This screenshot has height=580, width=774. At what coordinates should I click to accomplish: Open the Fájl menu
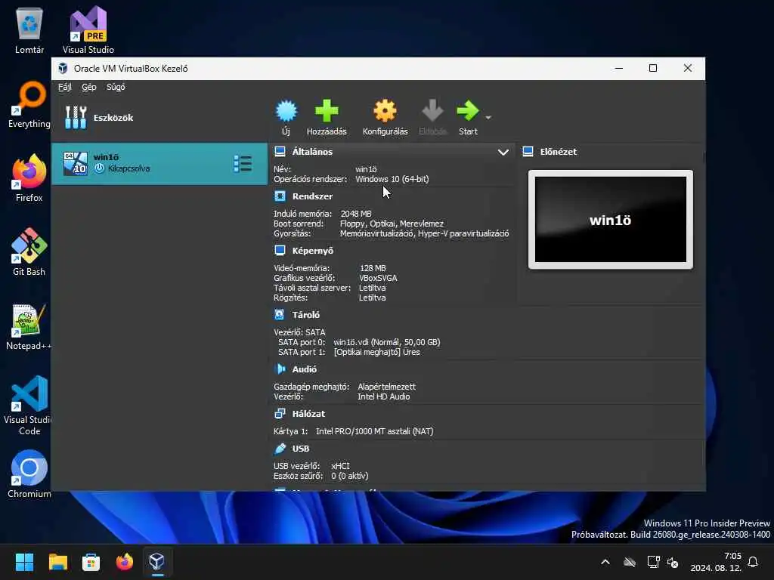[x=65, y=87]
